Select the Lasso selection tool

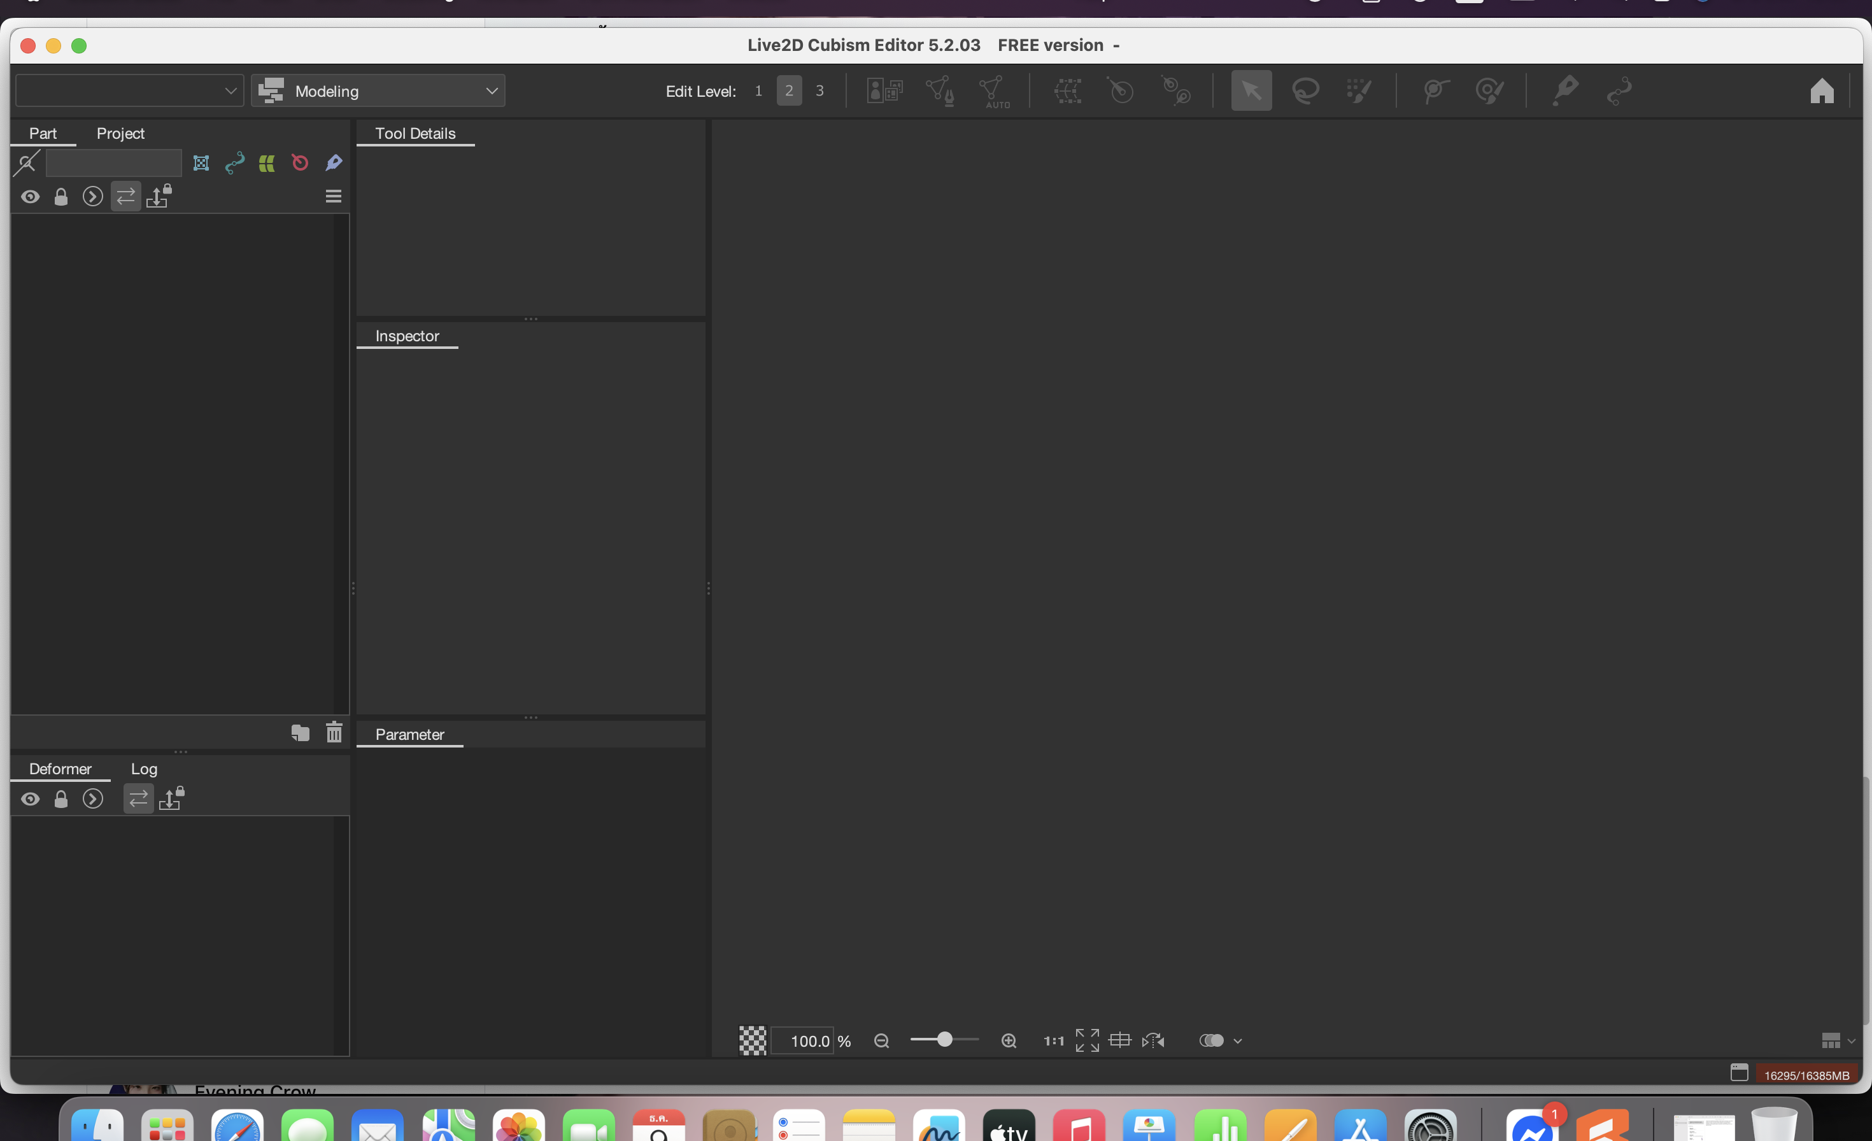[x=1305, y=91]
